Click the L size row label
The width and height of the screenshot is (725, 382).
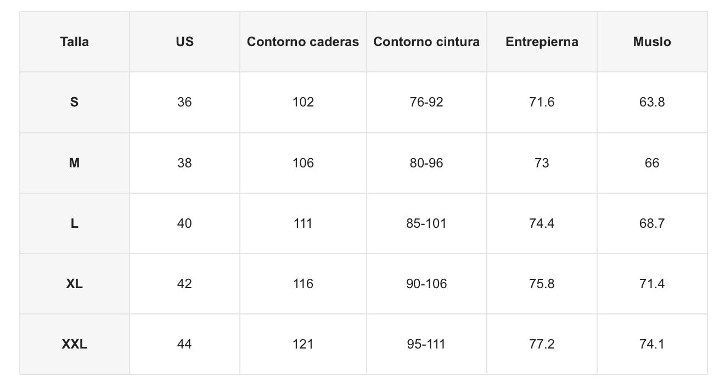tap(75, 223)
